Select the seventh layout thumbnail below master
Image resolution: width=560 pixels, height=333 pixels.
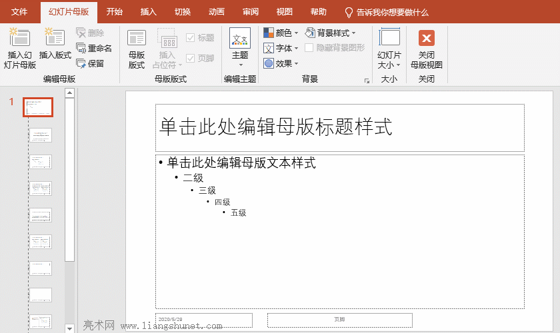tap(41, 295)
